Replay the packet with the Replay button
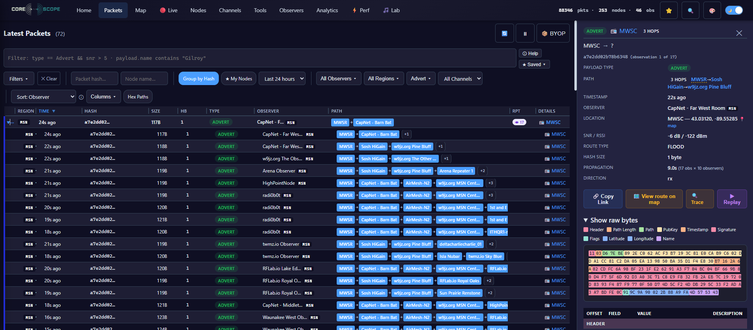Screen dimensions: 753x330 coord(732,199)
